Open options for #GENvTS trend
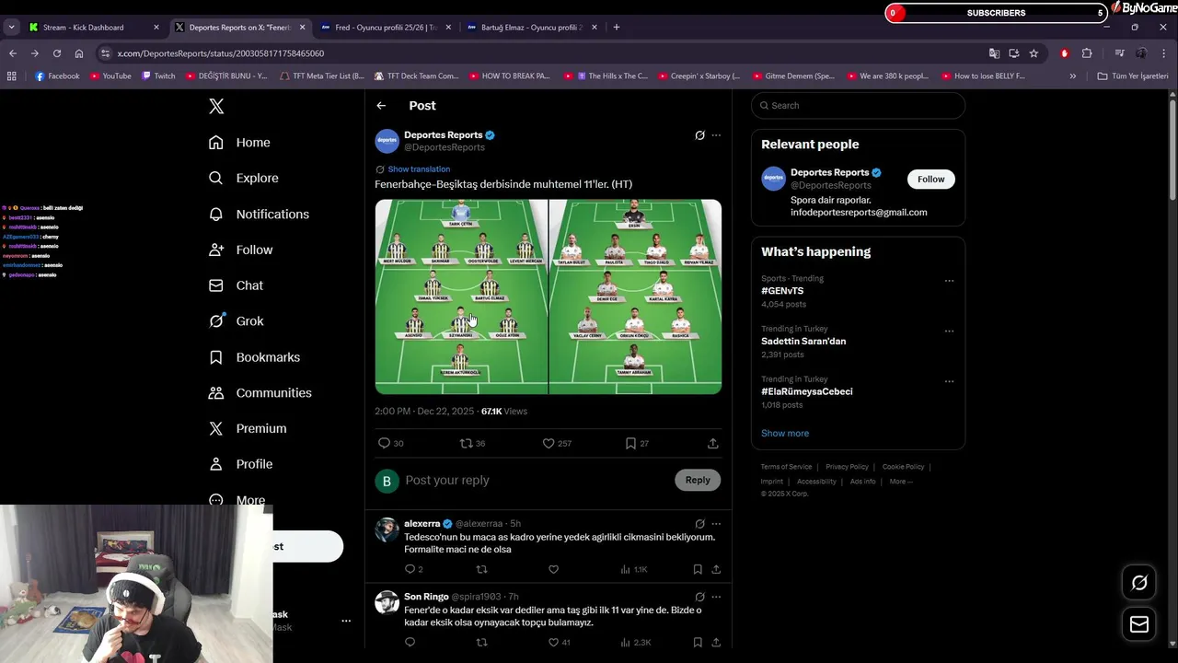This screenshot has width=1178, height=663. point(949,281)
